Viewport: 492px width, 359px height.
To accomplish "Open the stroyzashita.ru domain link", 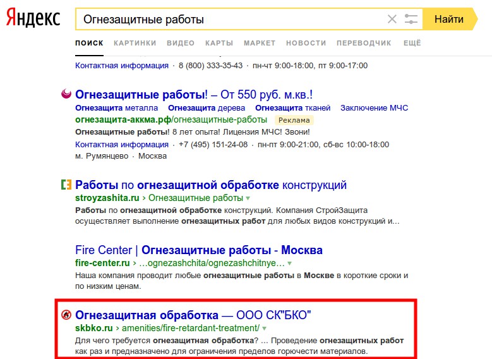I will pyautogui.click(x=107, y=198).
